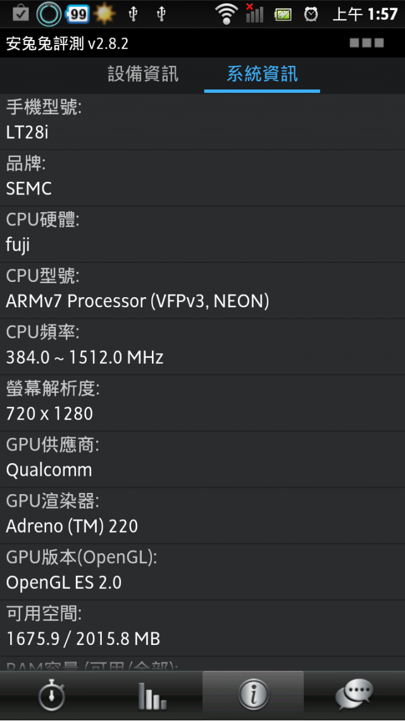Tap the Wi-Fi signal status icon

(227, 14)
